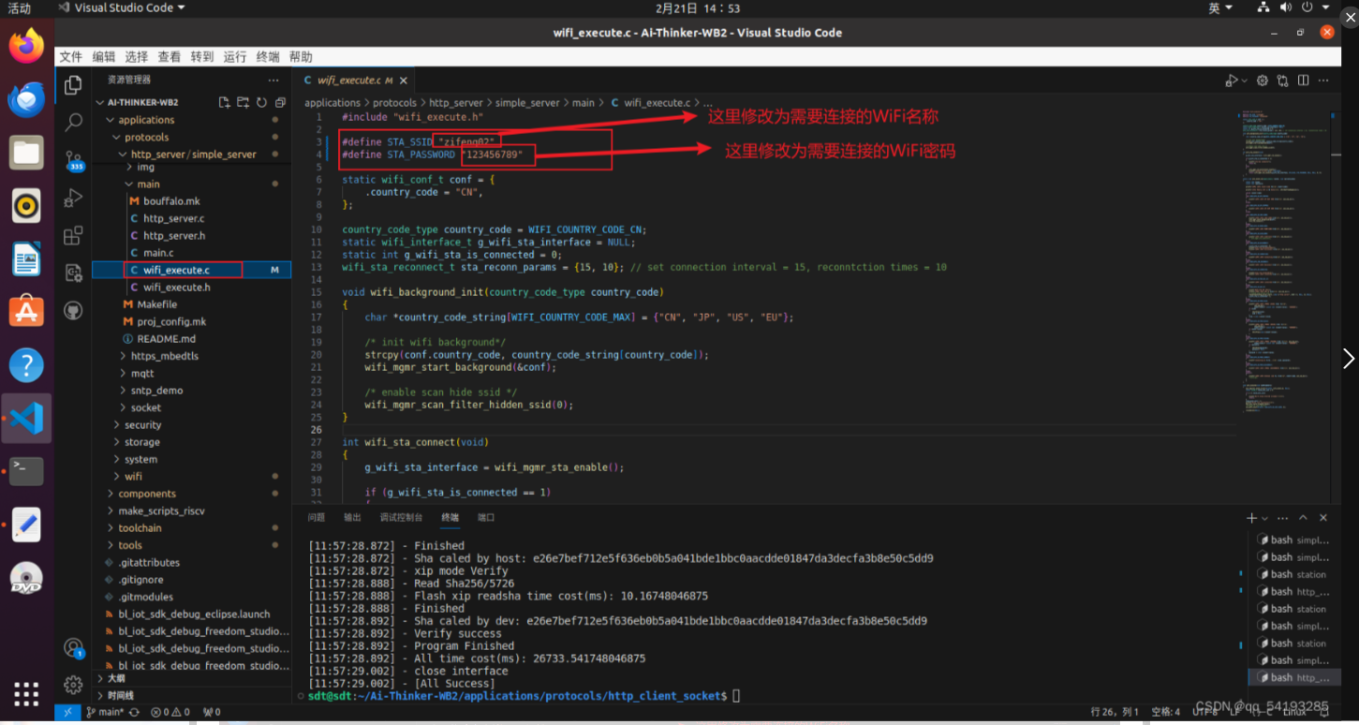Open http_server.c in explorer

192,218
